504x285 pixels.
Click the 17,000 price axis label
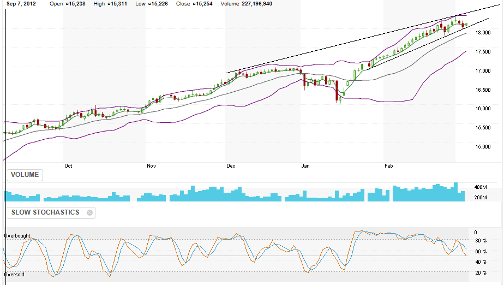pyautogui.click(x=482, y=71)
